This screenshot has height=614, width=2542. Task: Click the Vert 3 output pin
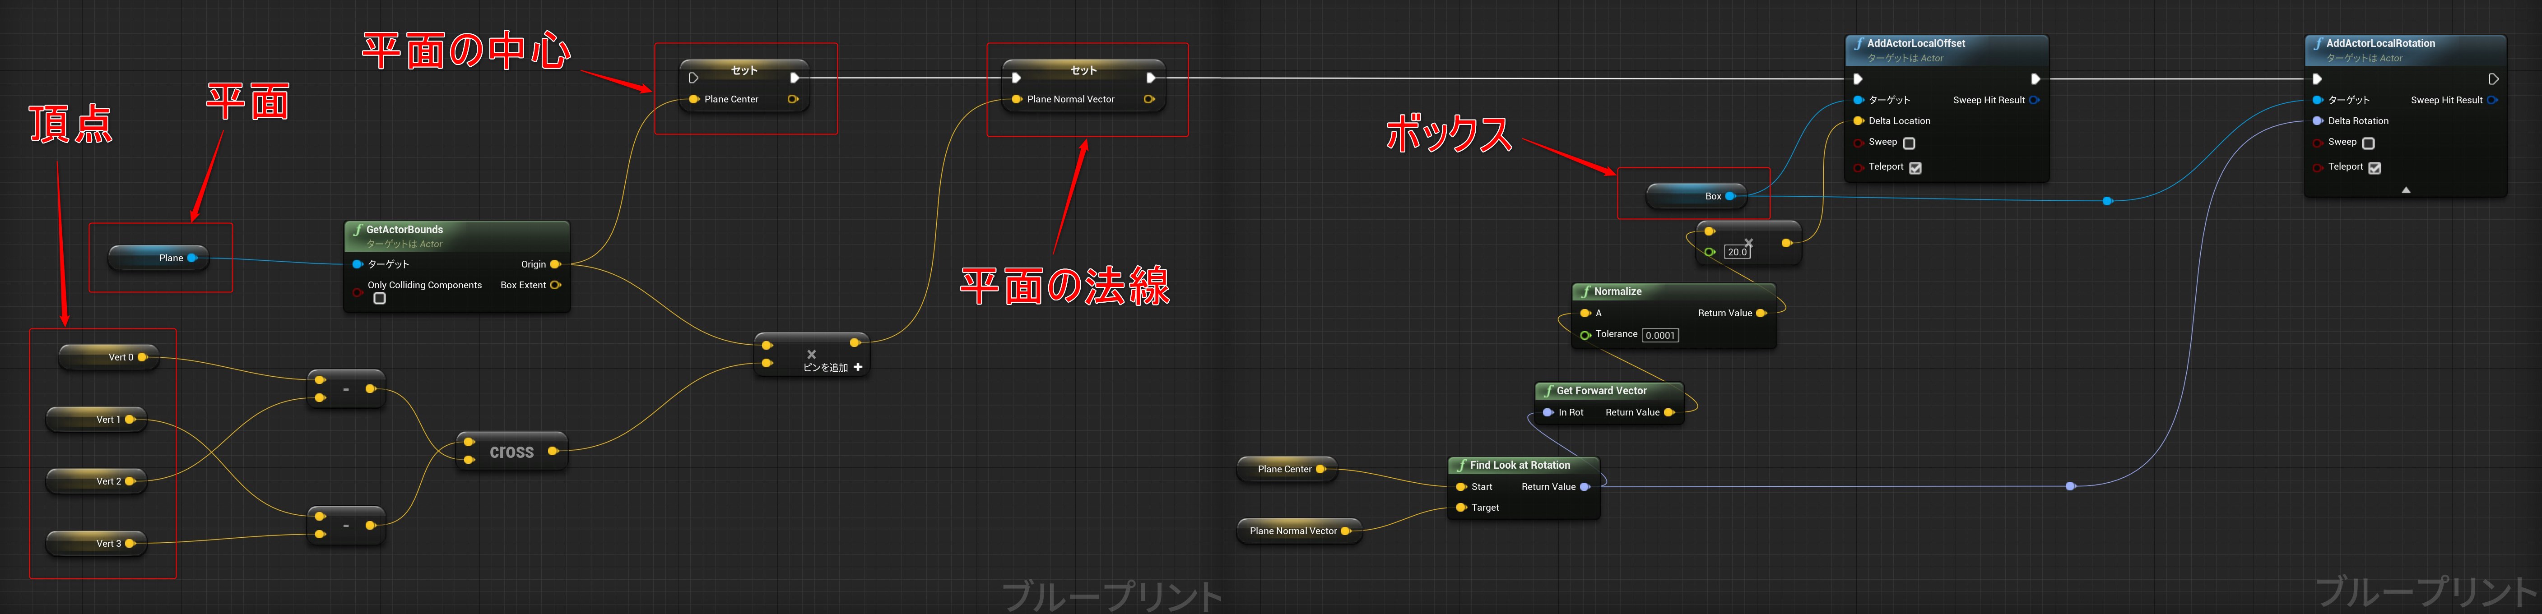tap(130, 543)
